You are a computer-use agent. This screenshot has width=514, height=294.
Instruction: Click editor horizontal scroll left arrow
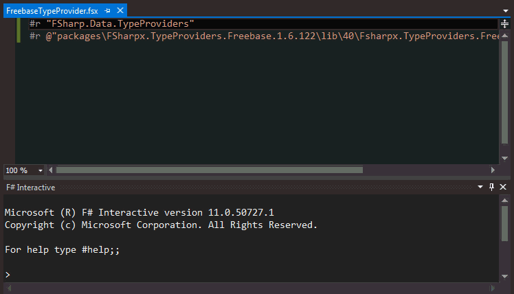pos(50,170)
